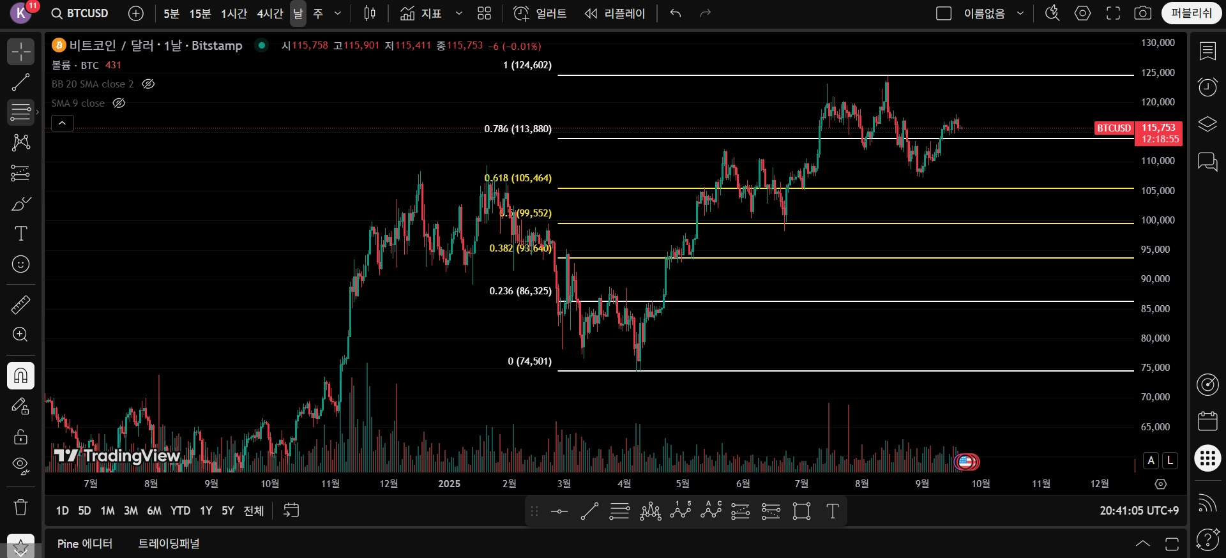This screenshot has width=1226, height=558.
Task: Switch to the 5분 interval
Action: pyautogui.click(x=171, y=13)
